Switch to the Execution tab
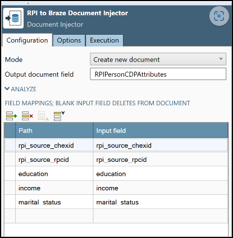The height and width of the screenshot is (238, 233). pos(104,40)
